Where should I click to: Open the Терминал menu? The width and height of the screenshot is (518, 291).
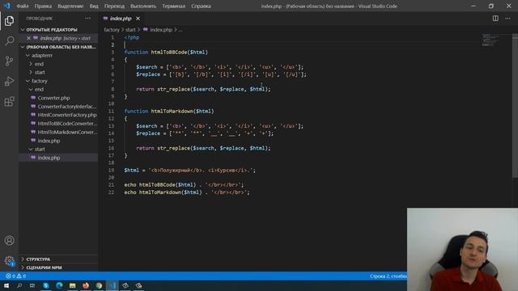[x=173, y=6]
